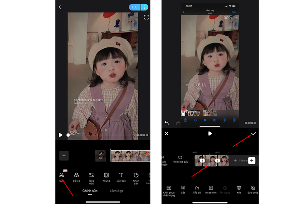This screenshot has width=307, height=204.
Task: Open the Bìa cover thumbnail editor
Action: (101, 156)
